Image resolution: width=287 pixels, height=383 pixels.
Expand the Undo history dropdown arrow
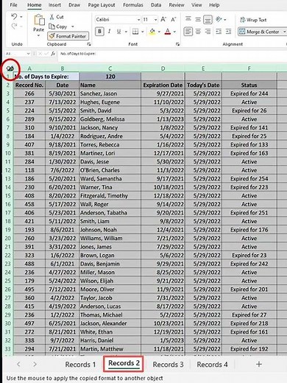point(21,17)
